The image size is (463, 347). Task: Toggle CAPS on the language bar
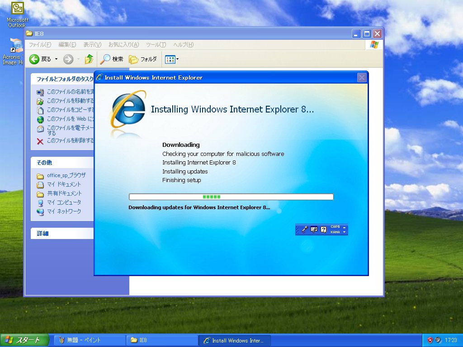point(335,227)
